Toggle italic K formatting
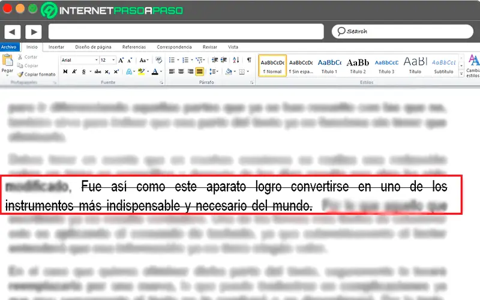 tap(74, 71)
